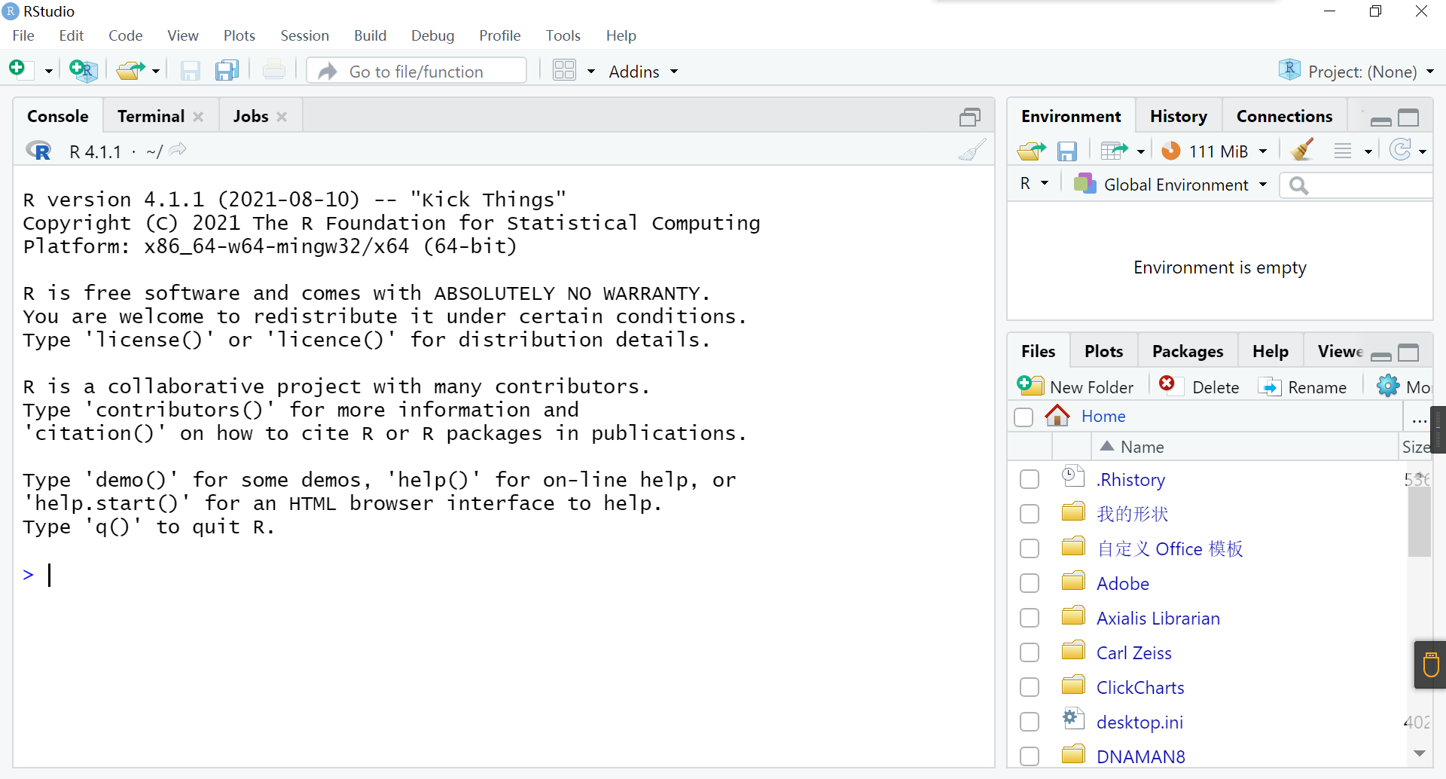
Task: Save current document icon
Action: (x=191, y=71)
